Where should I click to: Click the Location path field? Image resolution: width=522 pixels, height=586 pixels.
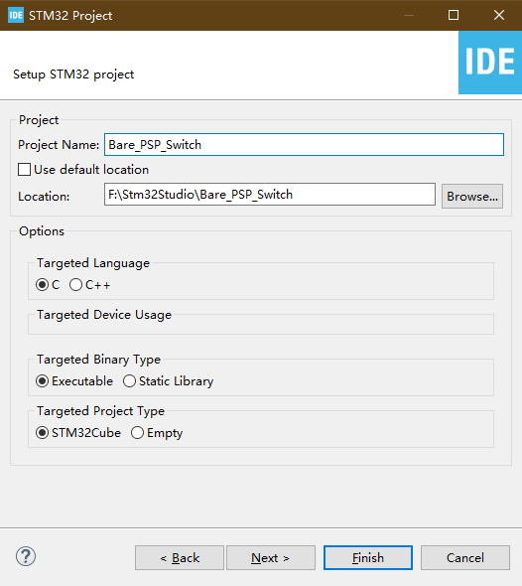(270, 195)
